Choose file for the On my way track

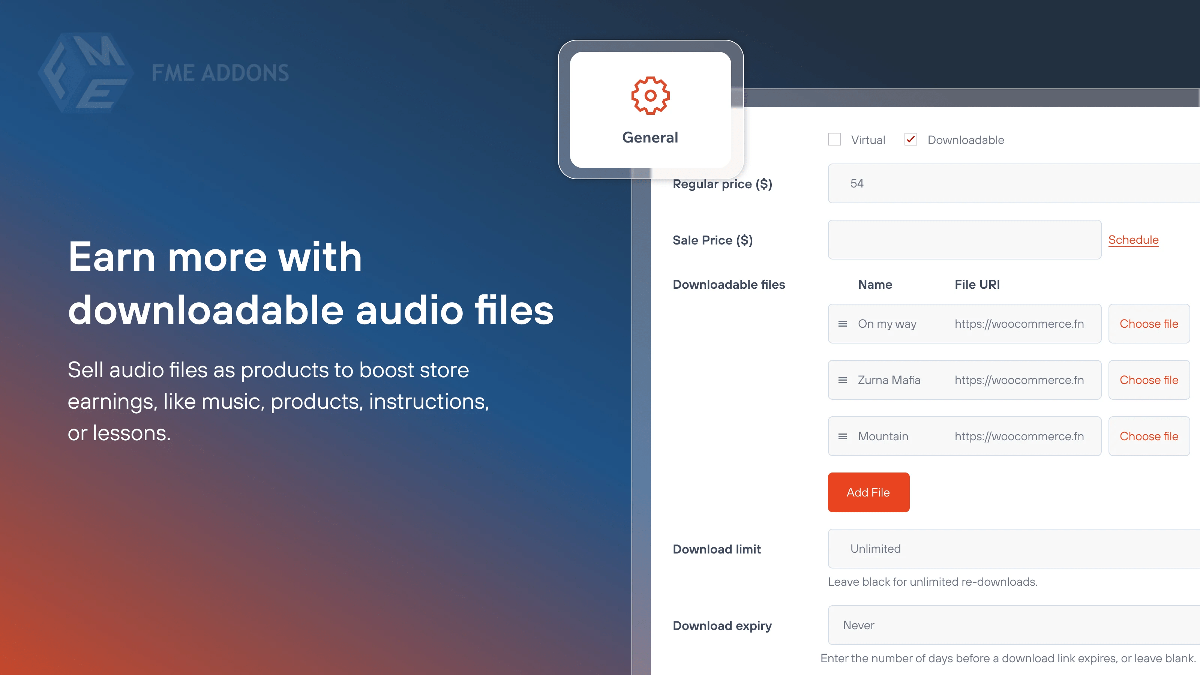(1149, 323)
